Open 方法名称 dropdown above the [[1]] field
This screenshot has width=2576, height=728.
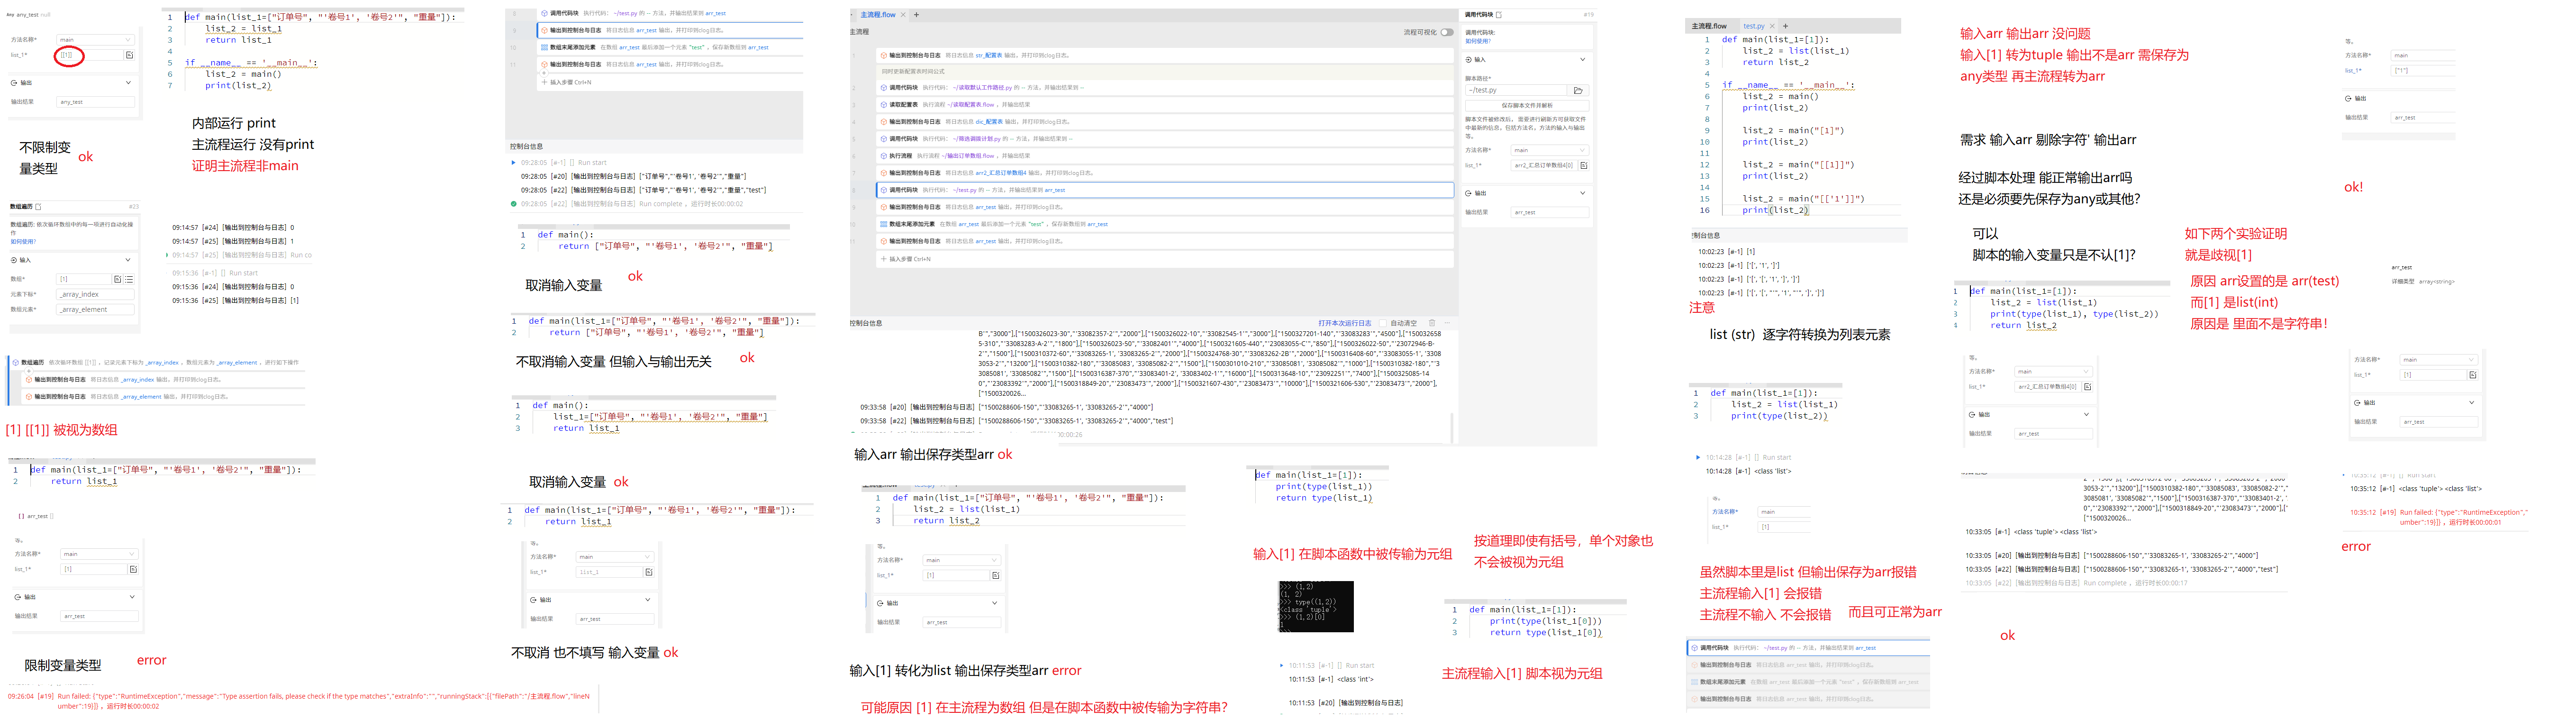96,39
